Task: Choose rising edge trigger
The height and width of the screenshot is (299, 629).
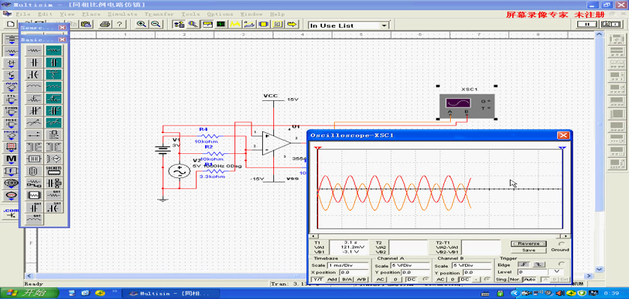Action: 523,265
